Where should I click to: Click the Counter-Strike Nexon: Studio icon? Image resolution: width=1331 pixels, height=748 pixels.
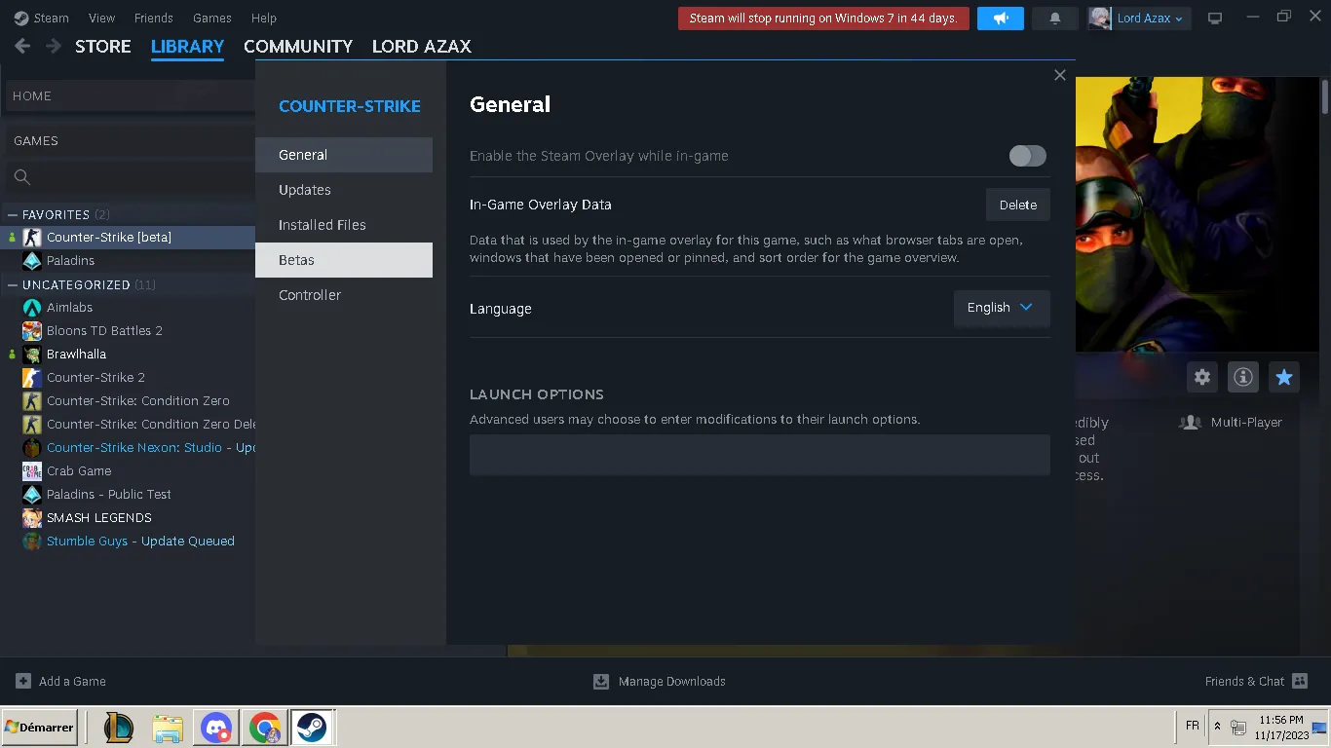32,448
